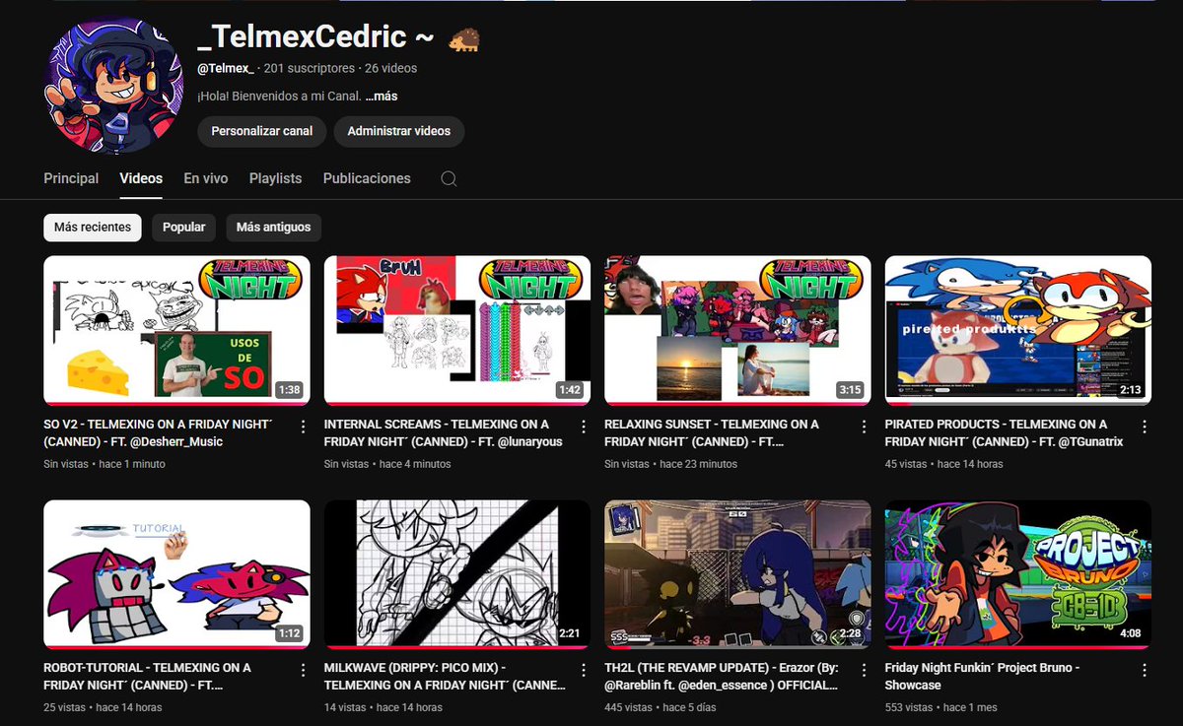This screenshot has height=726, width=1183.
Task: Sort videos by Popular
Action: [184, 227]
